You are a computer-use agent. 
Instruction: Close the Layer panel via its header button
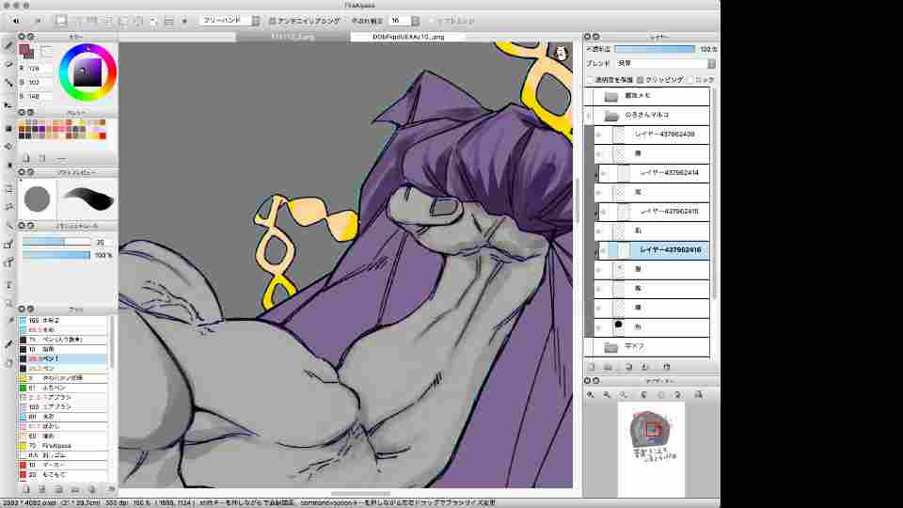(587, 37)
